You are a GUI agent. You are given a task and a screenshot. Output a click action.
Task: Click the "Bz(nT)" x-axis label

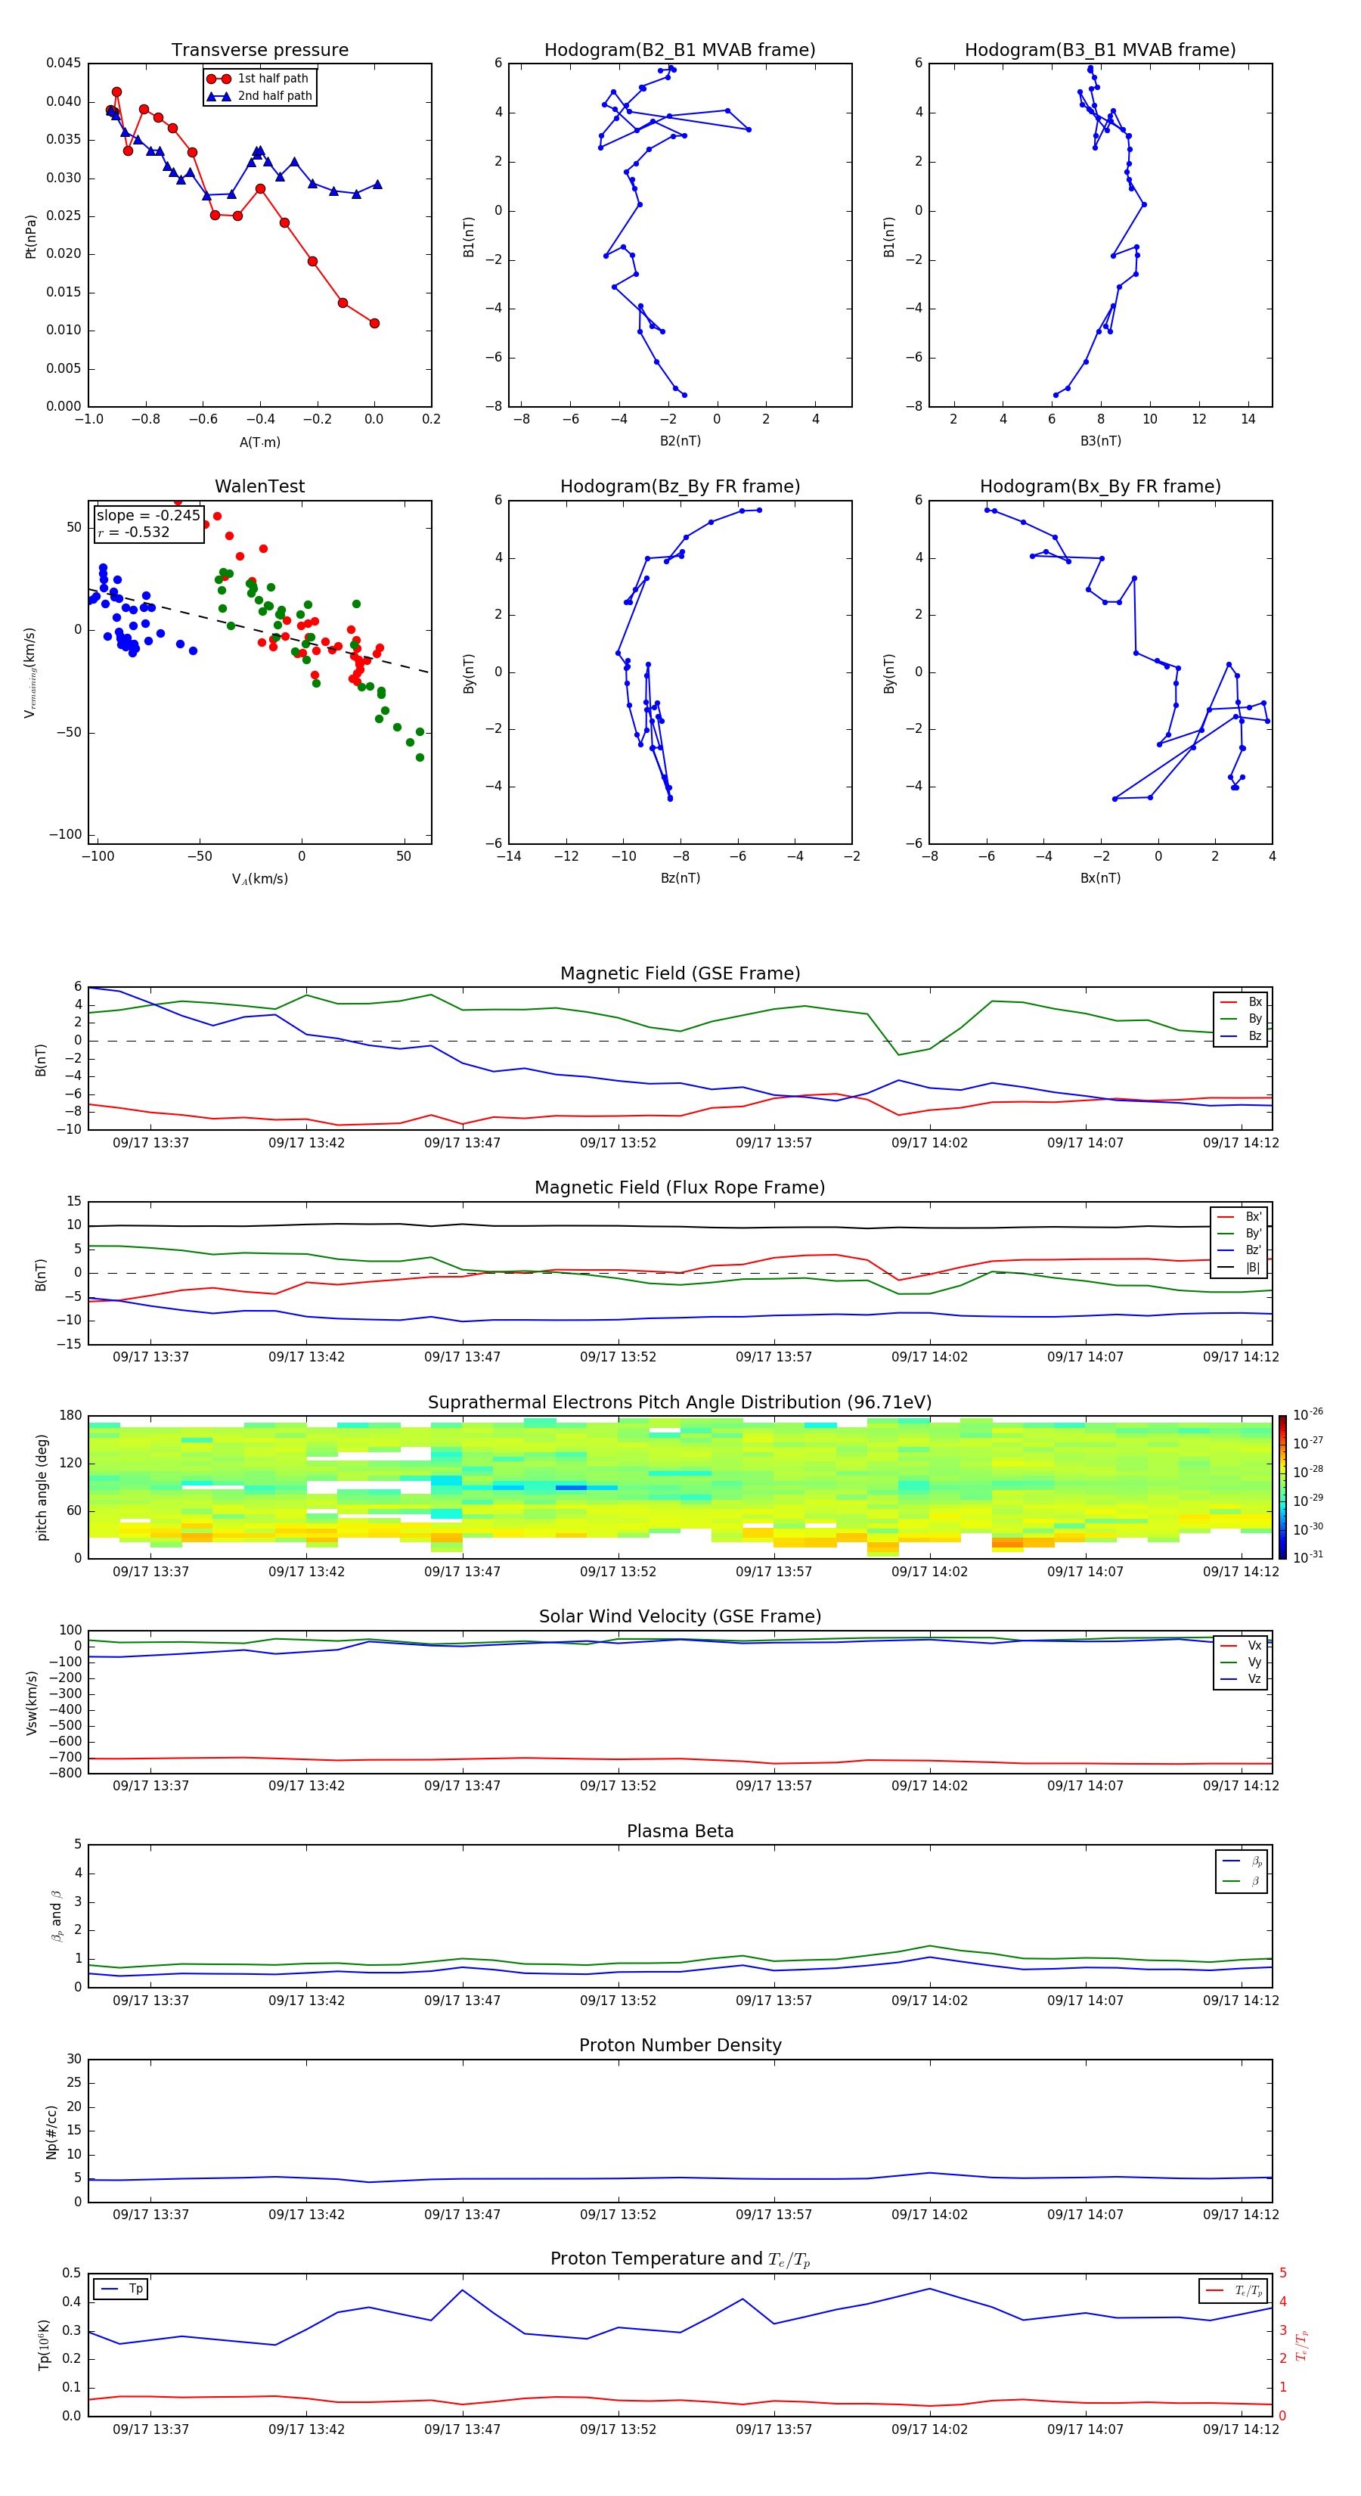click(680, 878)
